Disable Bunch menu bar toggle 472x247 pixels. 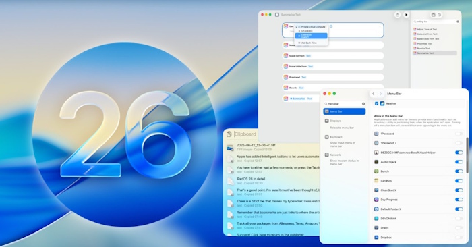459,171
